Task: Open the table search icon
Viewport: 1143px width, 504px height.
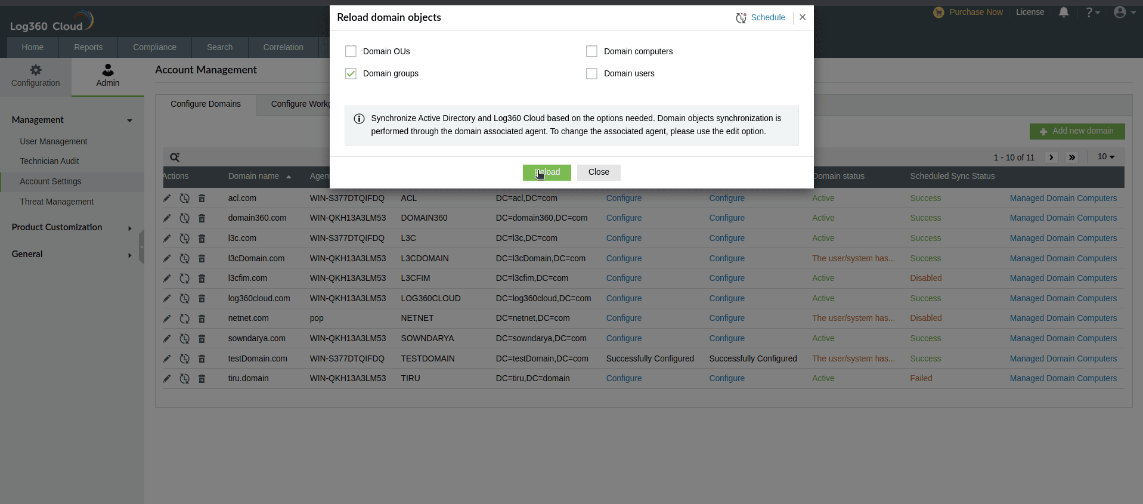Action: click(x=175, y=157)
